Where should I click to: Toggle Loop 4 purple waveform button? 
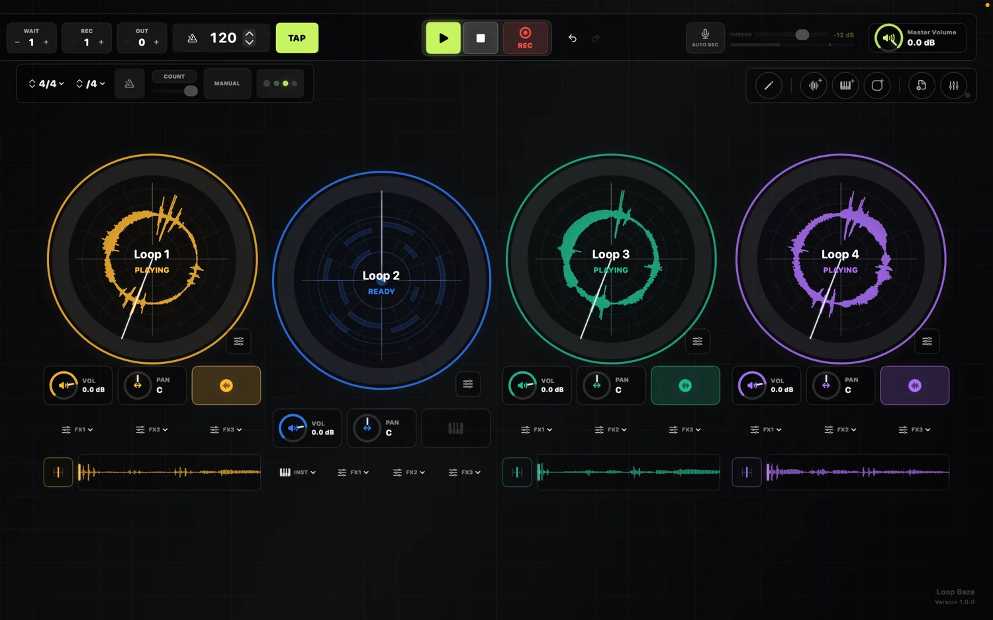[x=915, y=385]
